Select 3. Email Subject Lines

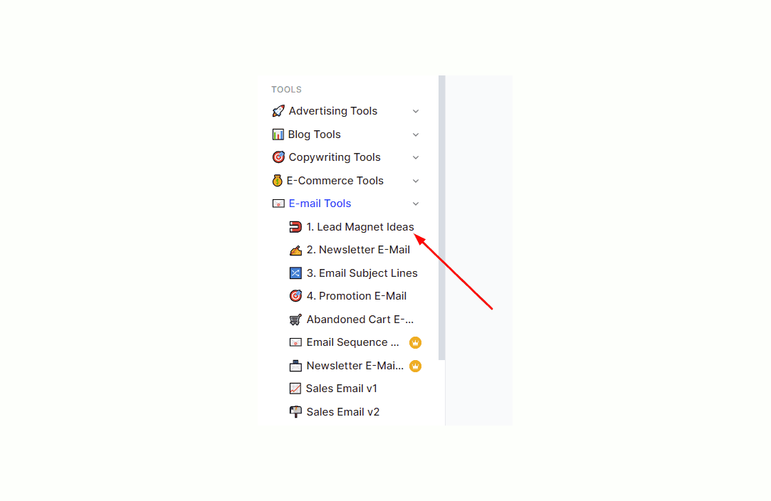pyautogui.click(x=362, y=273)
